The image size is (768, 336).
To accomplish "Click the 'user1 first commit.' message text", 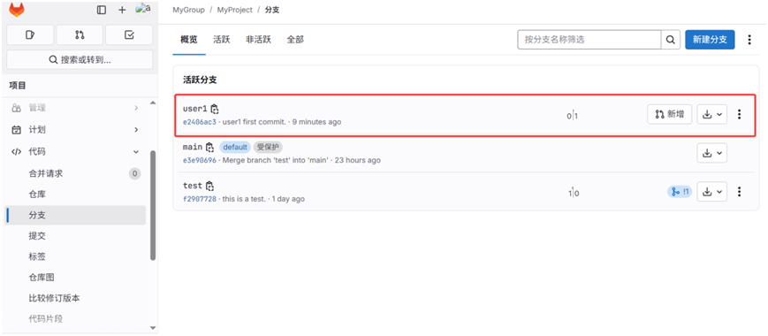I will tap(255, 122).
